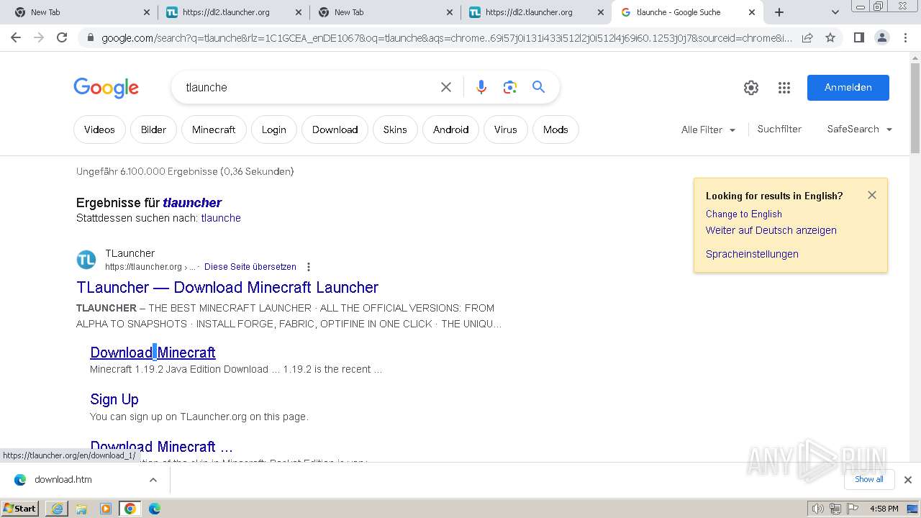Select the Virus filter chip
The width and height of the screenshot is (921, 518).
pyautogui.click(x=505, y=129)
